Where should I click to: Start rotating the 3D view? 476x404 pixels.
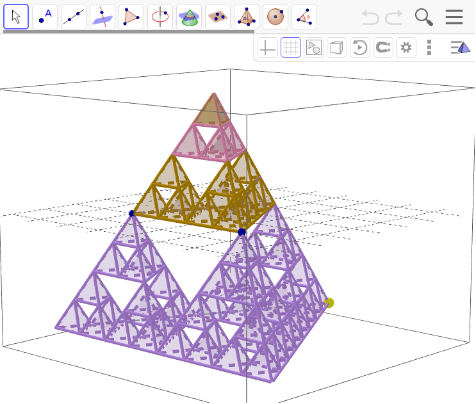click(x=360, y=47)
